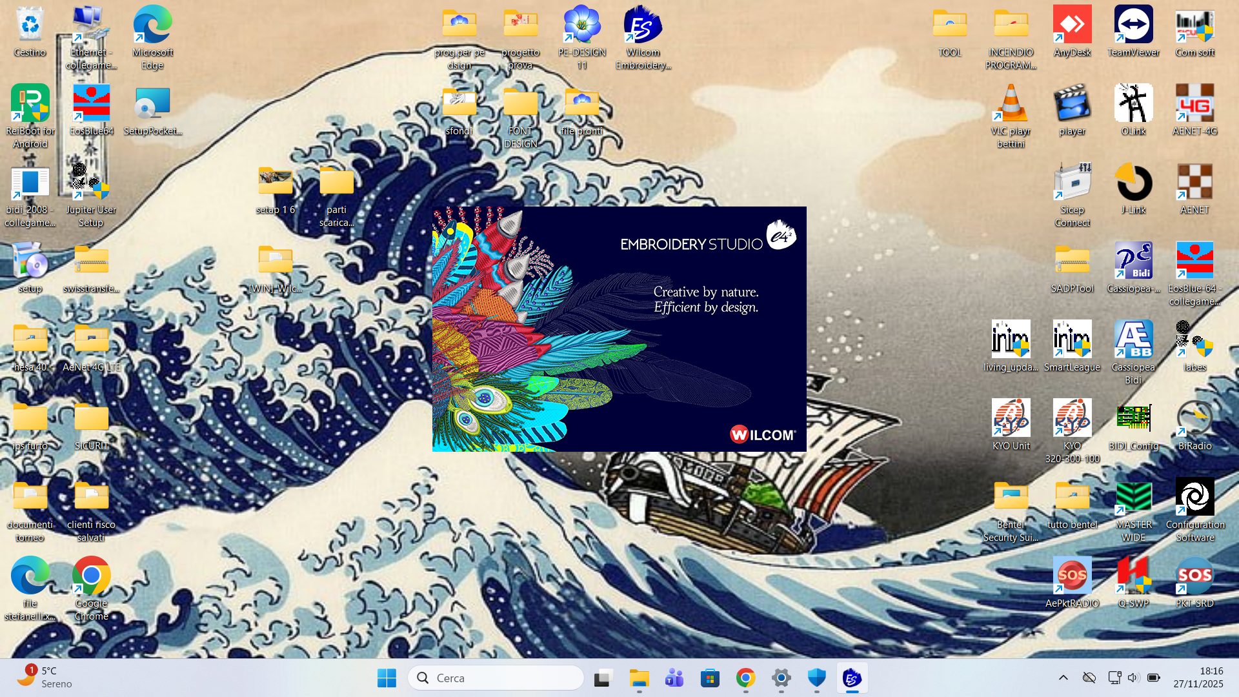Open the Wilcom Embroidery desktop shortcut
The height and width of the screenshot is (697, 1239).
(x=643, y=27)
